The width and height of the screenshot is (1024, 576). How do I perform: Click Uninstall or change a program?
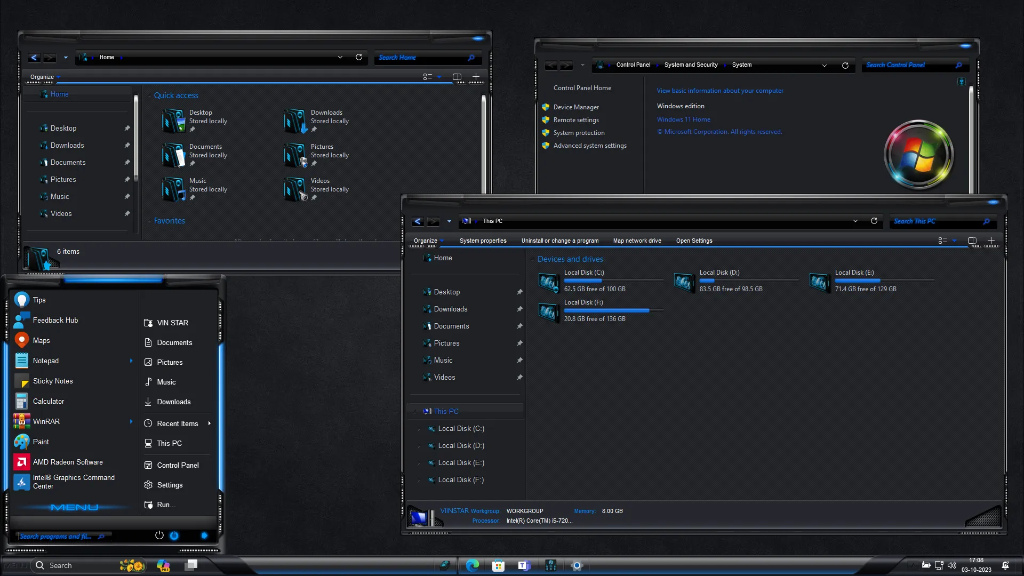560,241
